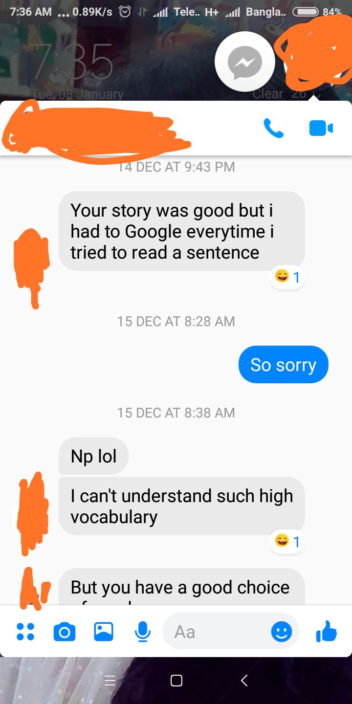Screen dimensions: 352x704
Task: Start a video call with the camera icon
Action: 321,128
